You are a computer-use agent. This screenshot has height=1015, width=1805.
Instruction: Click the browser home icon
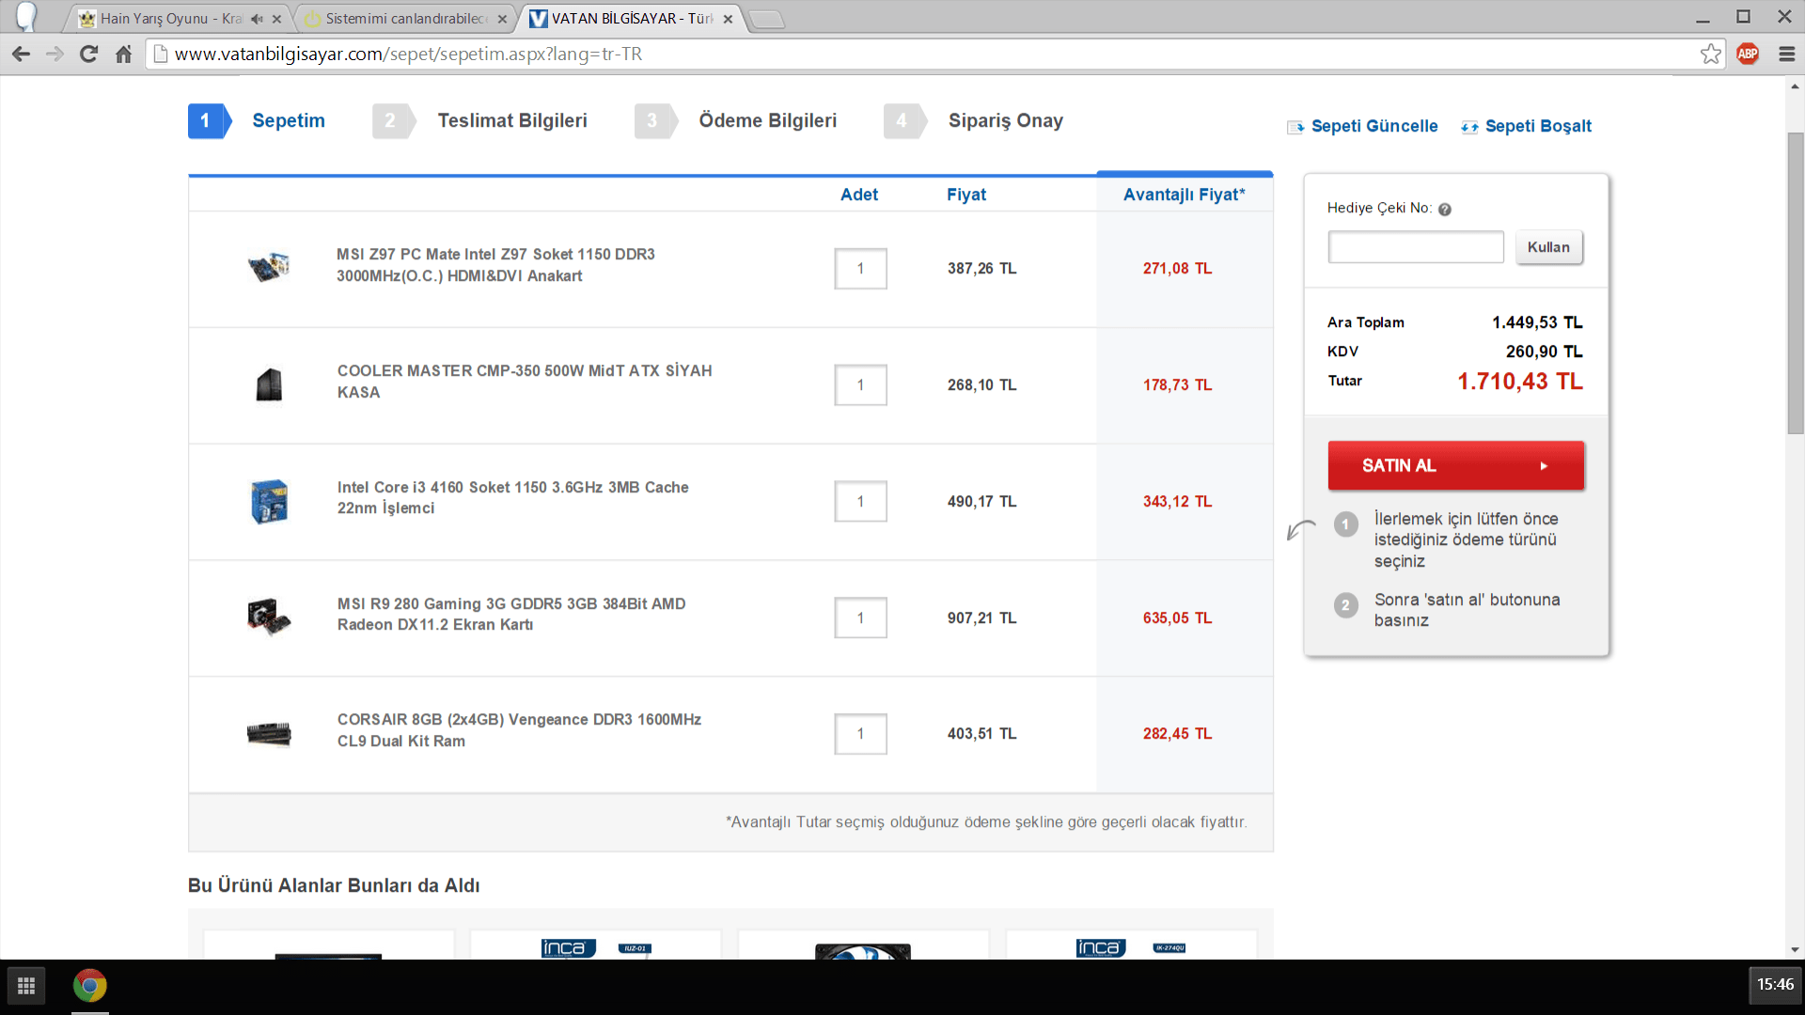point(123,55)
